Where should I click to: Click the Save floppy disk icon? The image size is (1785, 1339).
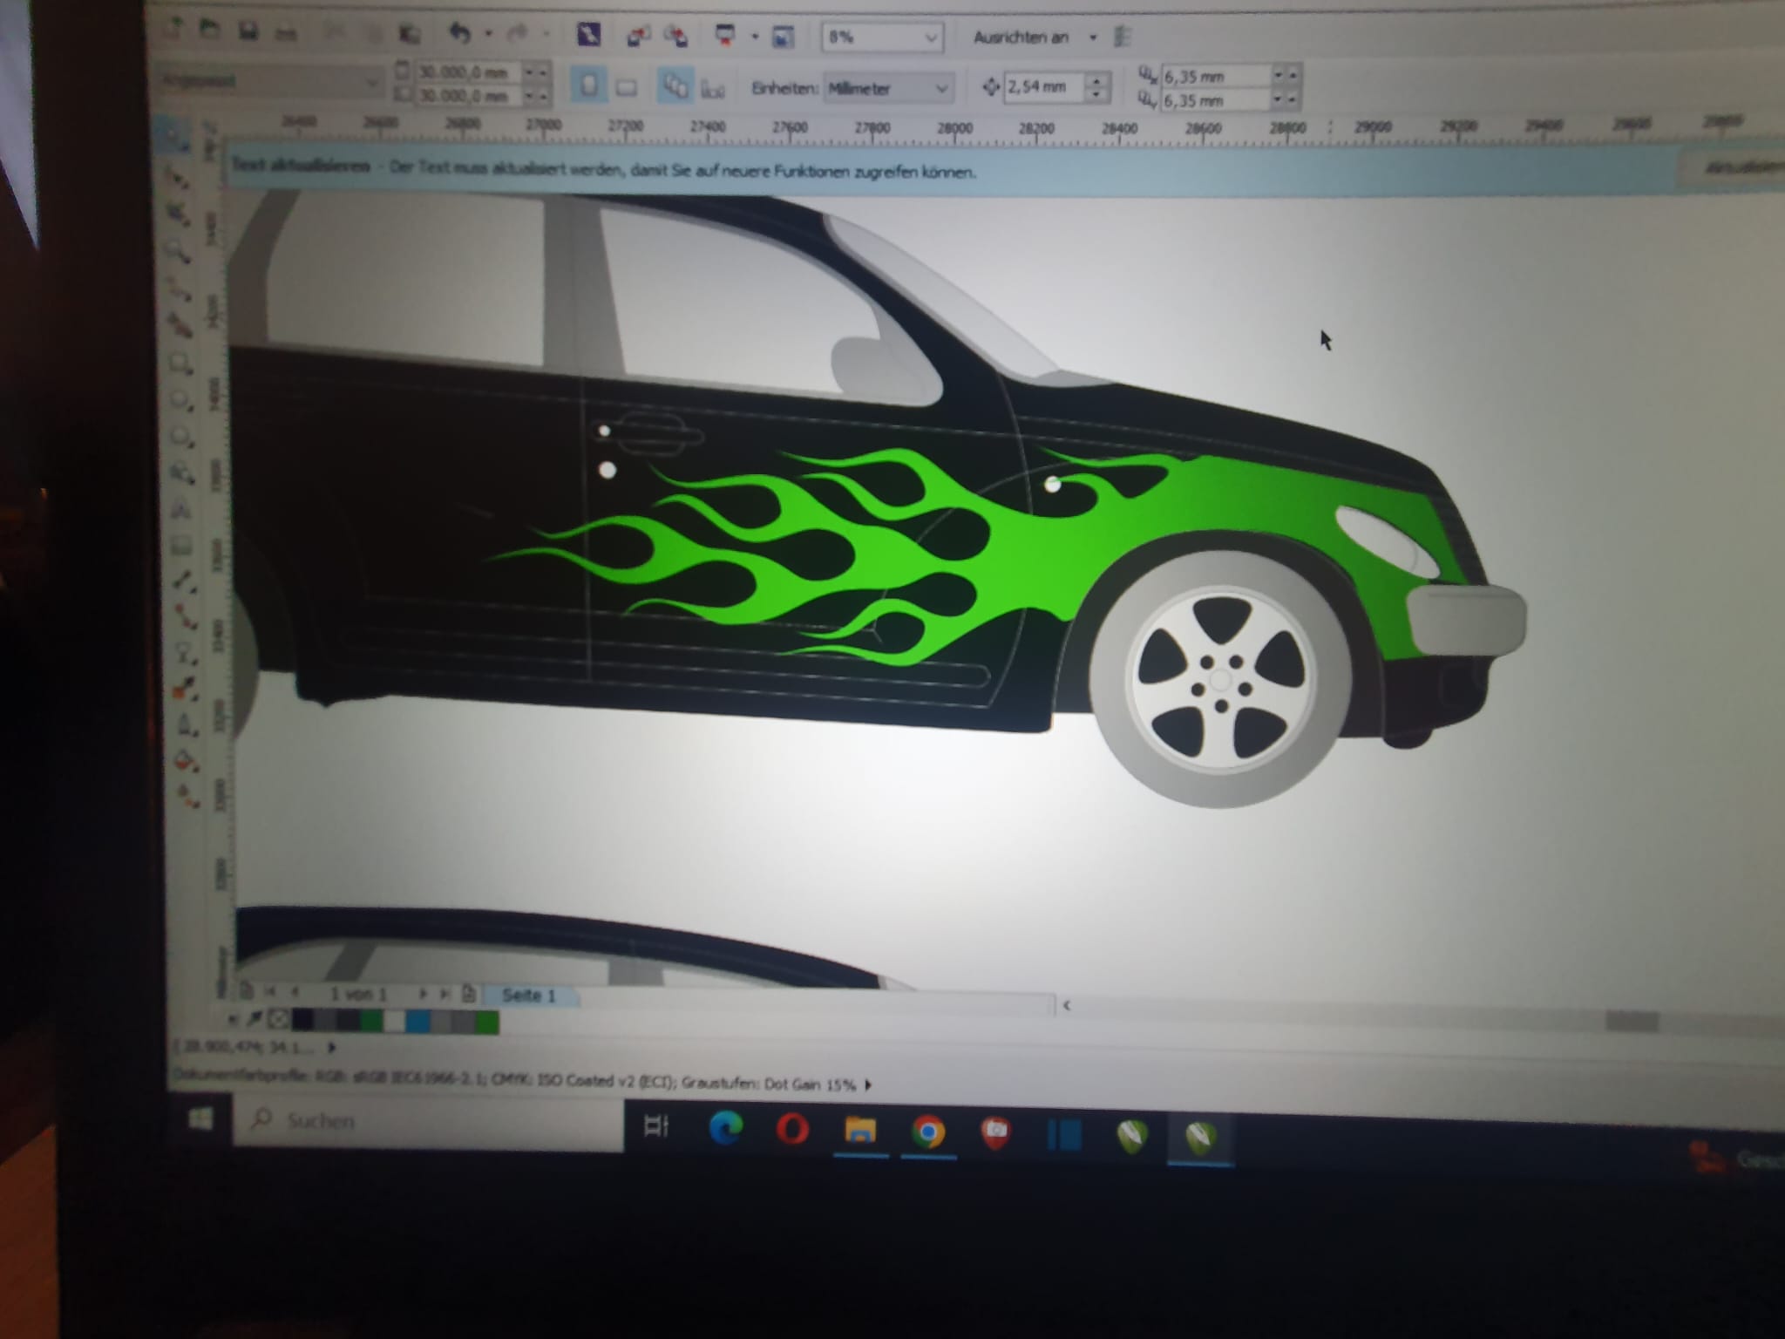tap(248, 32)
